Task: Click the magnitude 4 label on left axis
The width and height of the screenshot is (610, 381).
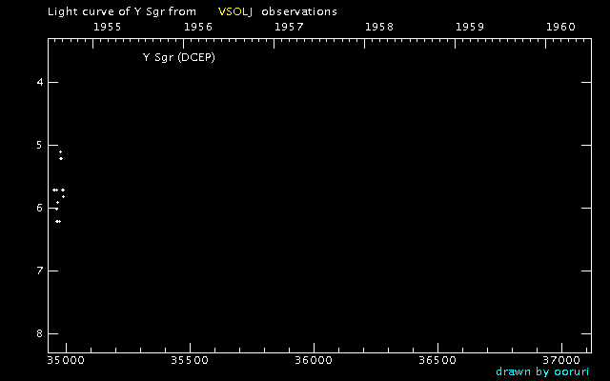Action: [40, 83]
